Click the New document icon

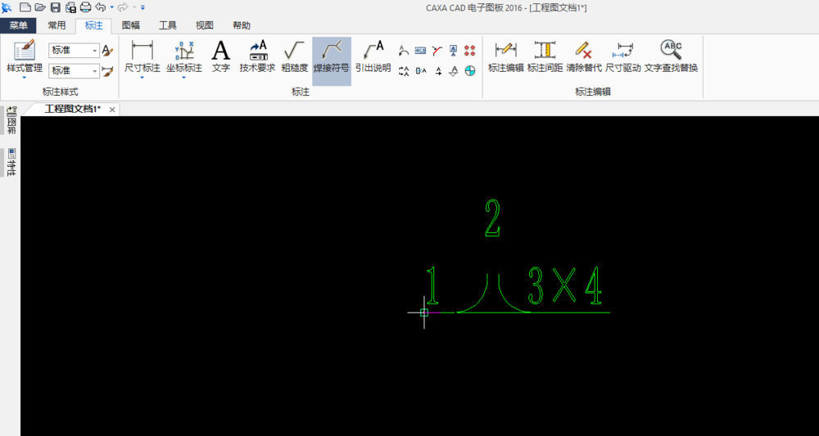click(25, 7)
